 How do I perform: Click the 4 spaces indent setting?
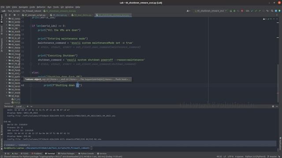coord(239,157)
